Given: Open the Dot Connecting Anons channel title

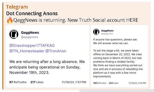Looking at the screenshot, I should [32, 13].
